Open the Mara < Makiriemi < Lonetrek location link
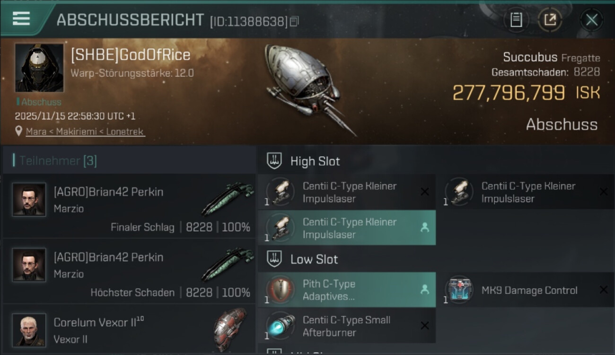 pos(85,132)
